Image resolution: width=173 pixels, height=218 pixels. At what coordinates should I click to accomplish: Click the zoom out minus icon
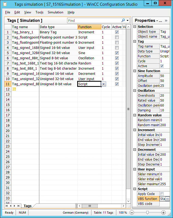pos(132,213)
